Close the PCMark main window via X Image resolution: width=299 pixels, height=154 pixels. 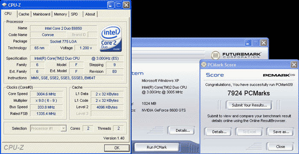264,43
